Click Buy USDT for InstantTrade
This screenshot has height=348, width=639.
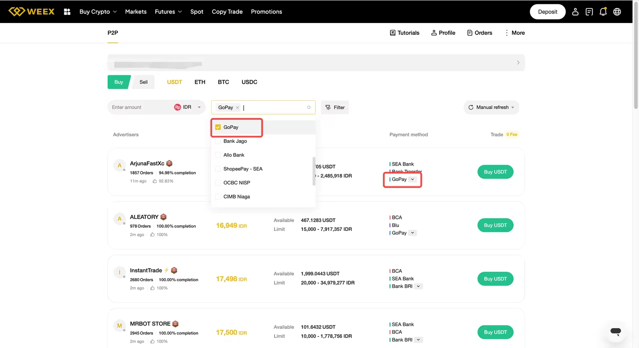pos(495,279)
